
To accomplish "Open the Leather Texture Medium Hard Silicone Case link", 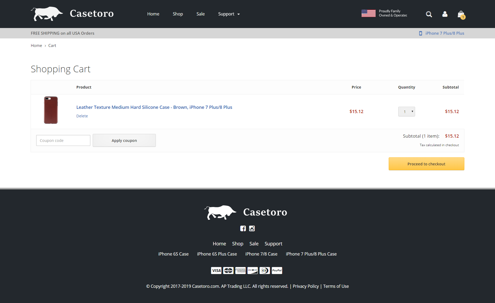I will (x=154, y=107).
